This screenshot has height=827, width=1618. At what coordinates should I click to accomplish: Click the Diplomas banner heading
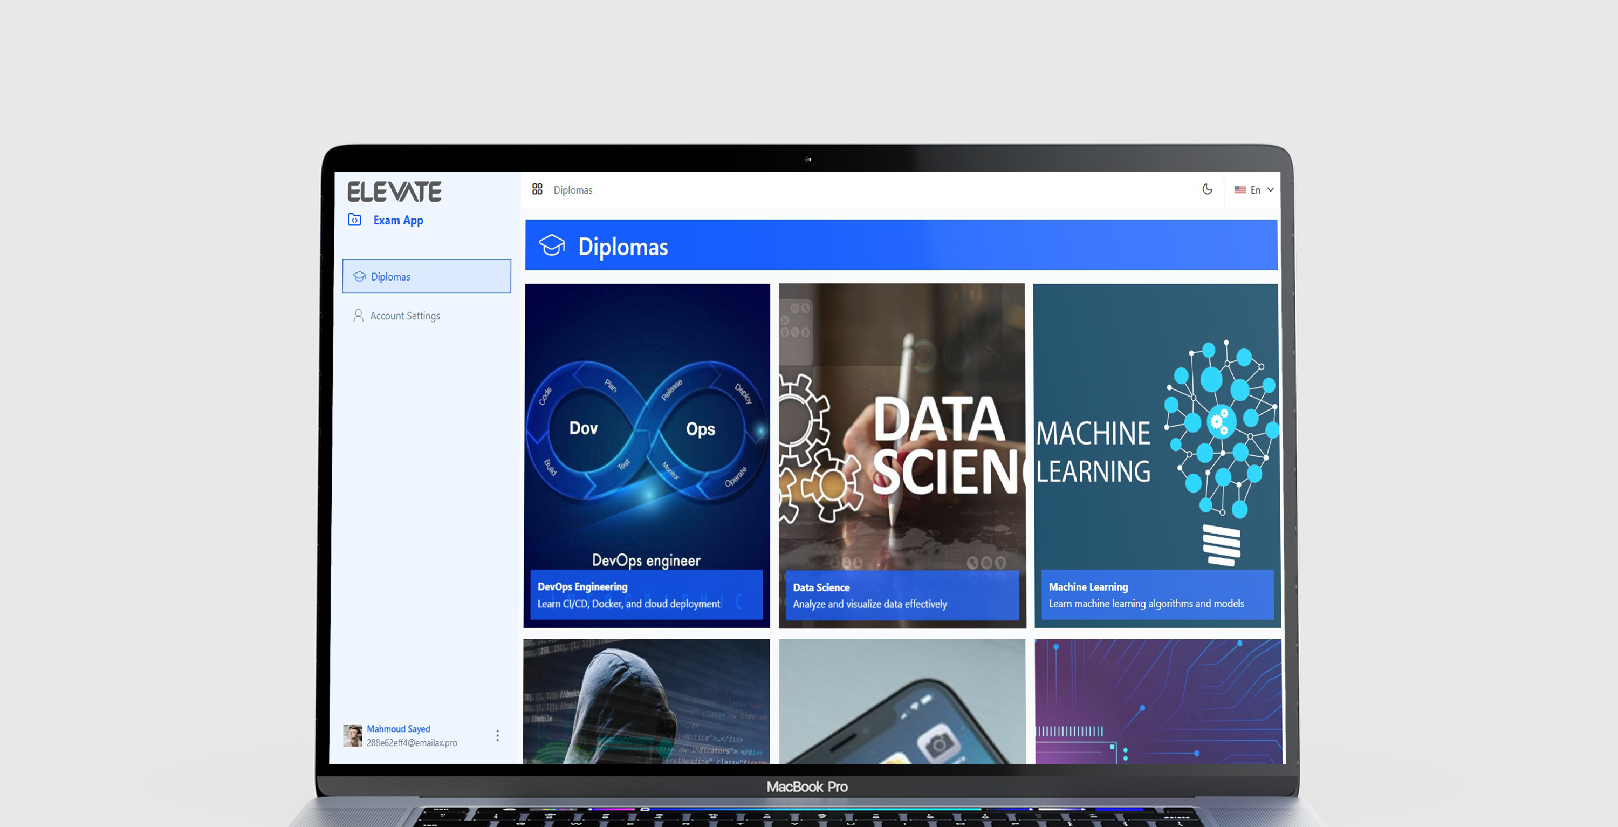click(622, 247)
